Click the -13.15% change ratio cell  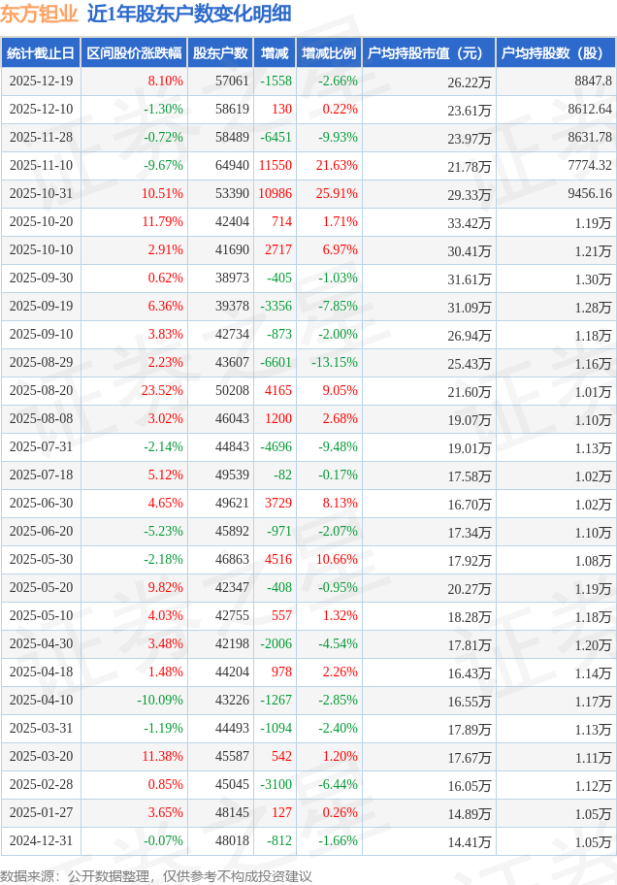pos(334,363)
